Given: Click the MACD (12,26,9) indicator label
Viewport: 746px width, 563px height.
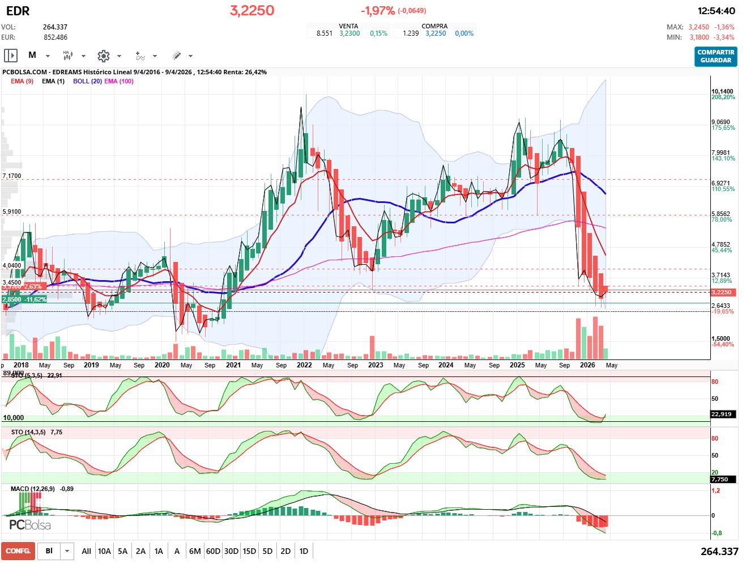Looking at the screenshot, I should (x=33, y=489).
